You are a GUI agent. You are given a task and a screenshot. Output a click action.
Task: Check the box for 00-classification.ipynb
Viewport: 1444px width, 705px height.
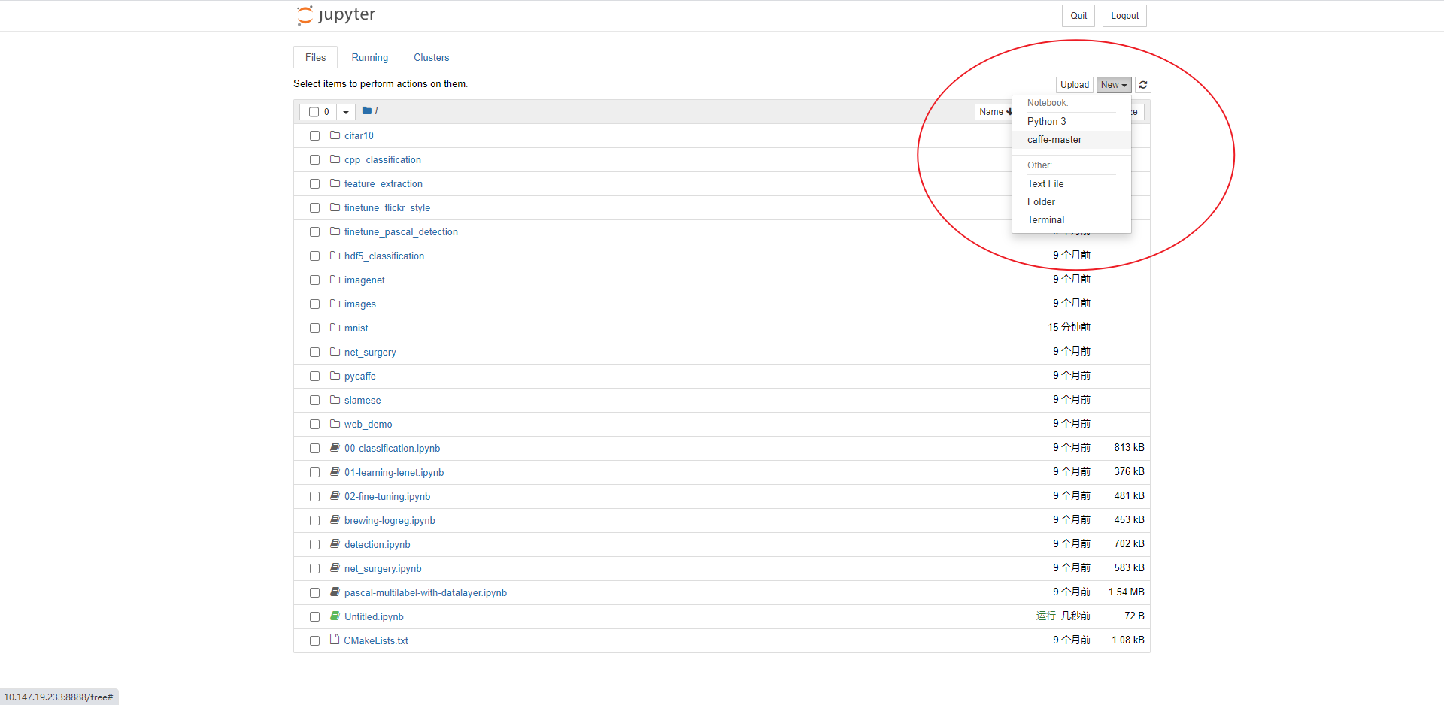(x=314, y=449)
